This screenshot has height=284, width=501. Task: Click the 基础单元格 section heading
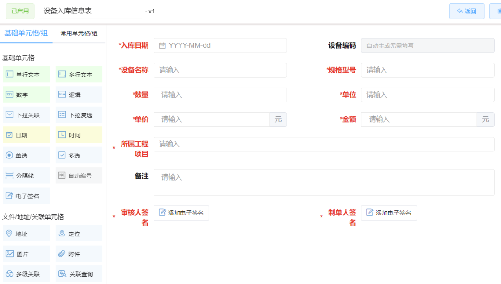click(18, 58)
